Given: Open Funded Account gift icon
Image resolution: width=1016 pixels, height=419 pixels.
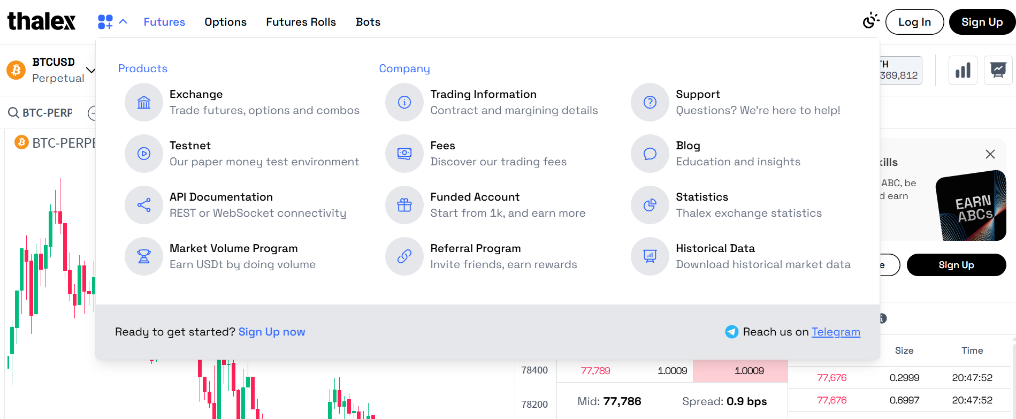Looking at the screenshot, I should [x=404, y=205].
